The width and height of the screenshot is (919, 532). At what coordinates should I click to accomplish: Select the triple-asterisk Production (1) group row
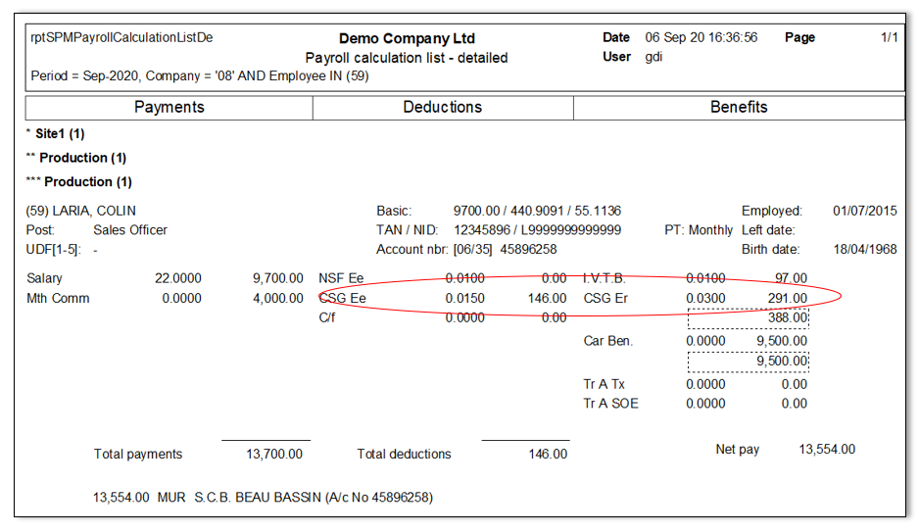[79, 182]
